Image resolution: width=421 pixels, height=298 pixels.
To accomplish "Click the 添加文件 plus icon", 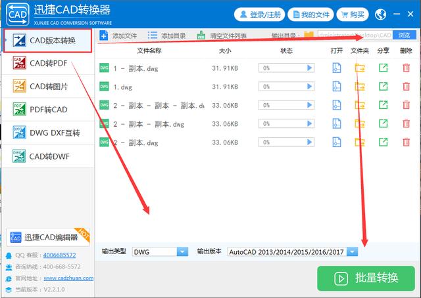I will point(104,35).
